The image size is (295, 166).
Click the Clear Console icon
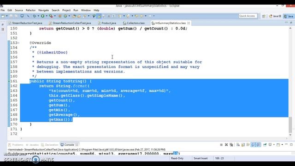pyautogui.click(x=238, y=145)
